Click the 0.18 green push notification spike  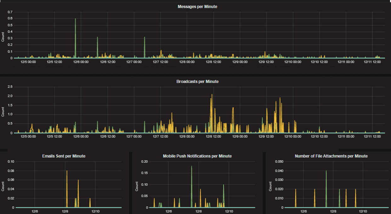click(191, 167)
